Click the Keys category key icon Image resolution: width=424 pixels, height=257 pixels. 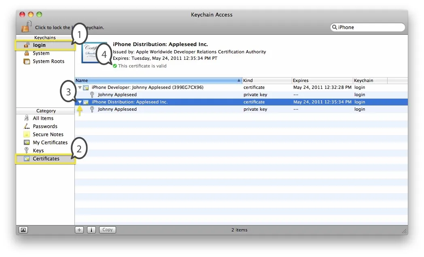[27, 150]
